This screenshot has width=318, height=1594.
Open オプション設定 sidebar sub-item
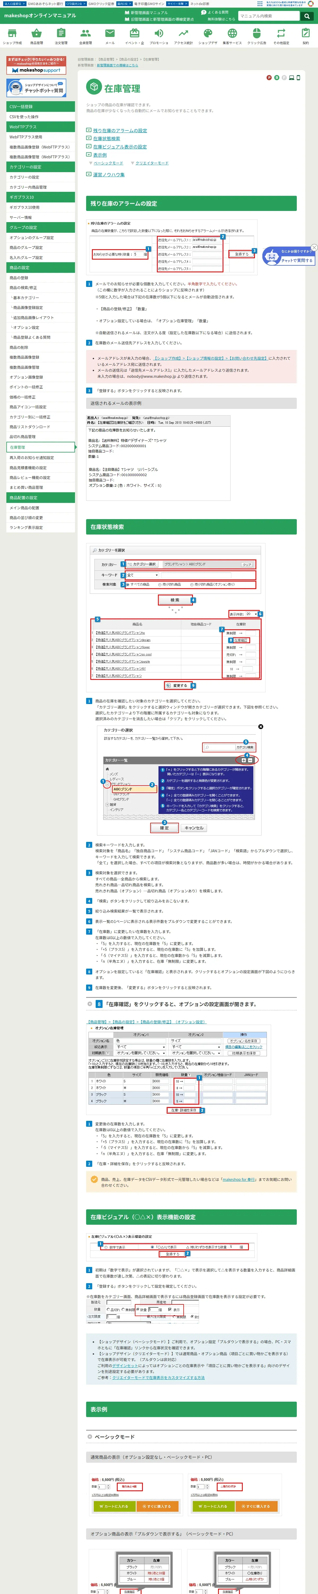tap(41, 328)
